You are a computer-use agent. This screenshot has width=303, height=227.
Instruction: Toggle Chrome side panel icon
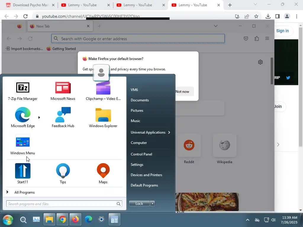278,17
